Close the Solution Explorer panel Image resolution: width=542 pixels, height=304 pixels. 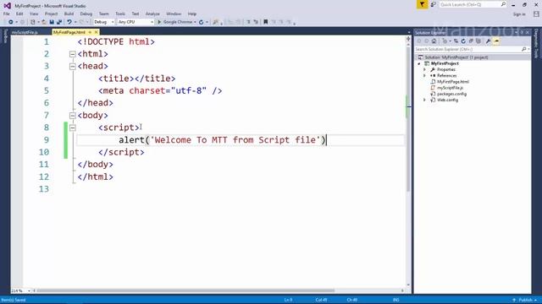click(528, 32)
